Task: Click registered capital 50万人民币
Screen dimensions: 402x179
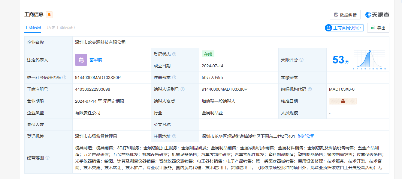Action: click(x=213, y=78)
